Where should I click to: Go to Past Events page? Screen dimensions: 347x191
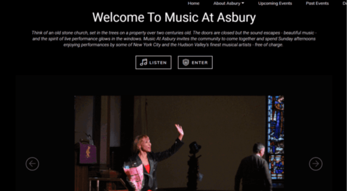pos(317,4)
